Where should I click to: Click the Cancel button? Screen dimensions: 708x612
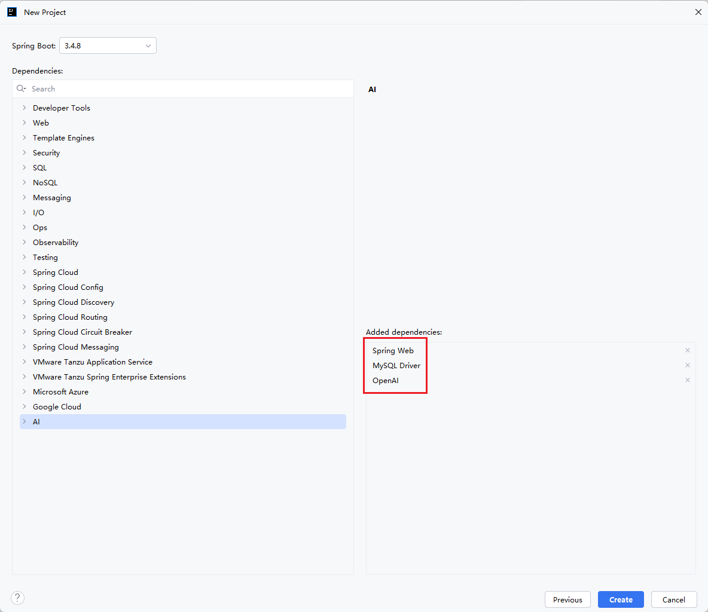click(x=674, y=599)
